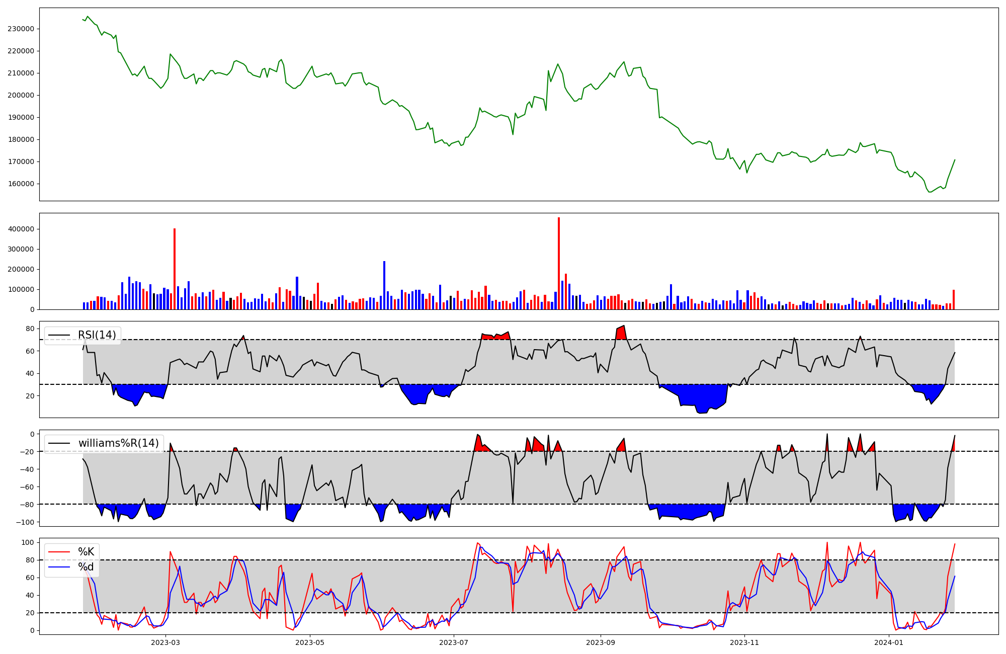Click the 160000 price axis label
Image resolution: width=1006 pixels, height=654 pixels.
(x=21, y=184)
